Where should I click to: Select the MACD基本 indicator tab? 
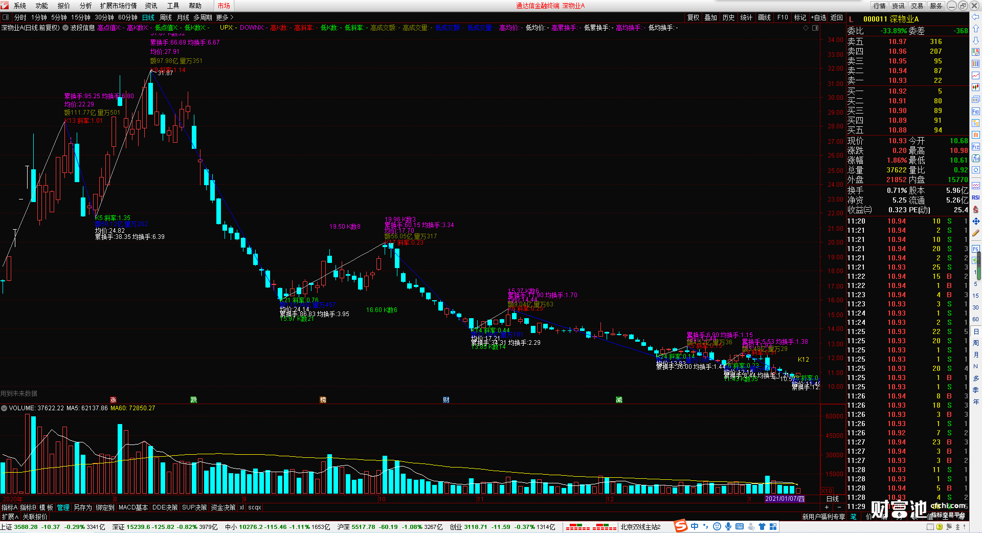(133, 507)
